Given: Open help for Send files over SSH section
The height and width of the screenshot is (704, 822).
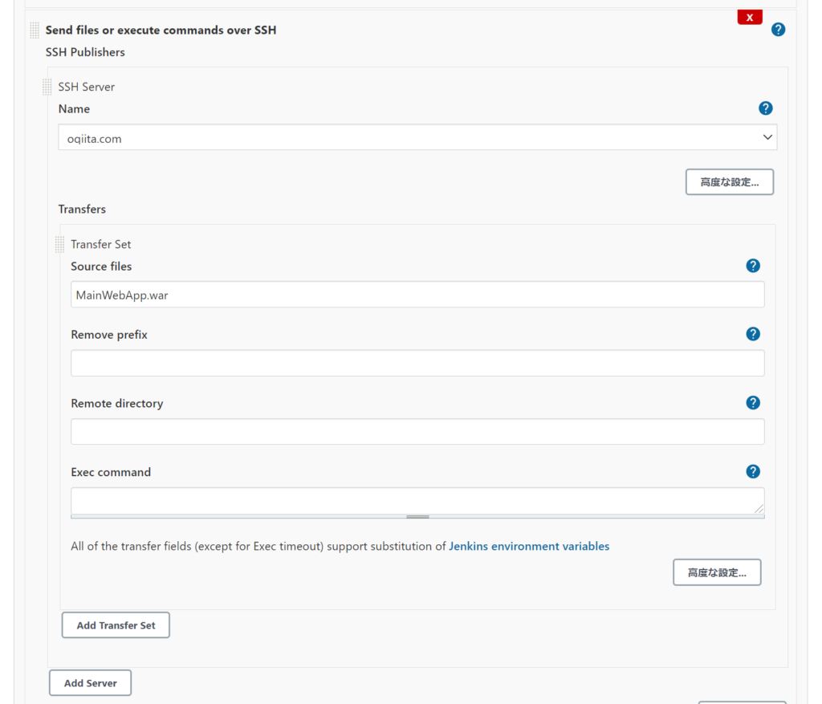Looking at the screenshot, I should coord(778,30).
